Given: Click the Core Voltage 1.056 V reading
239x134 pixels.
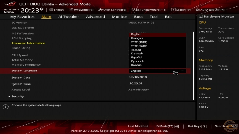Looking at the screenshot, I should click(x=223, y=41).
